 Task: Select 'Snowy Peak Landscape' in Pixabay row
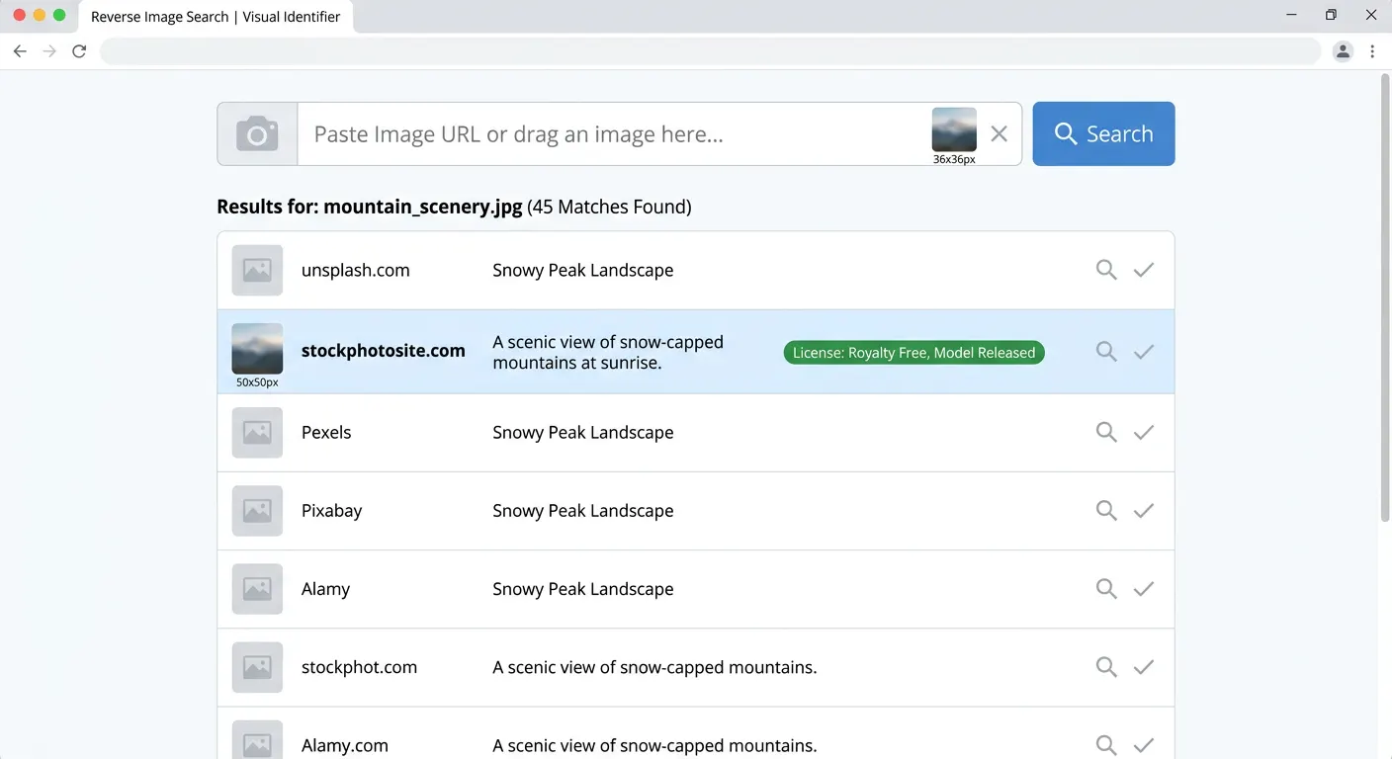(583, 511)
